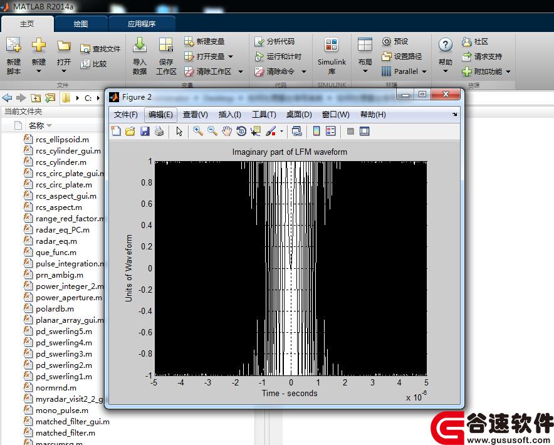Toggle Insert Legend in Figure 2 toolbar
This screenshot has height=445, width=554.
click(x=331, y=132)
